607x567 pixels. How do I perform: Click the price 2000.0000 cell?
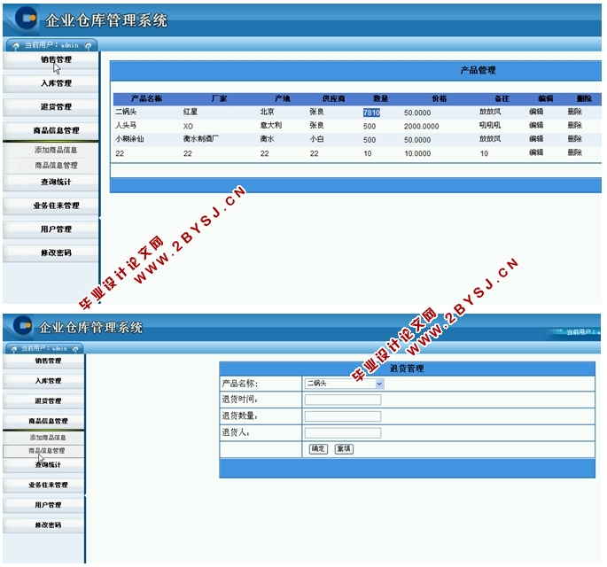point(422,127)
